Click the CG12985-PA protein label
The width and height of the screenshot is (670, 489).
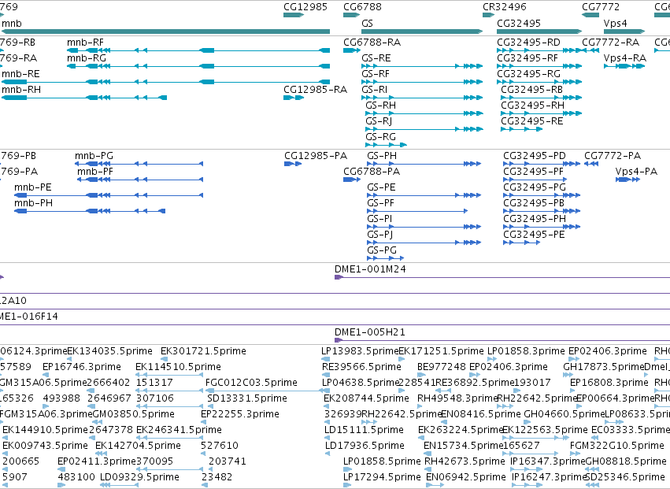pyautogui.click(x=316, y=156)
